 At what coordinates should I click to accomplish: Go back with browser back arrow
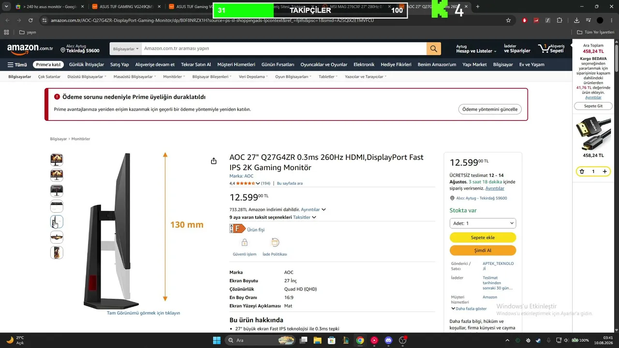click(x=7, y=20)
